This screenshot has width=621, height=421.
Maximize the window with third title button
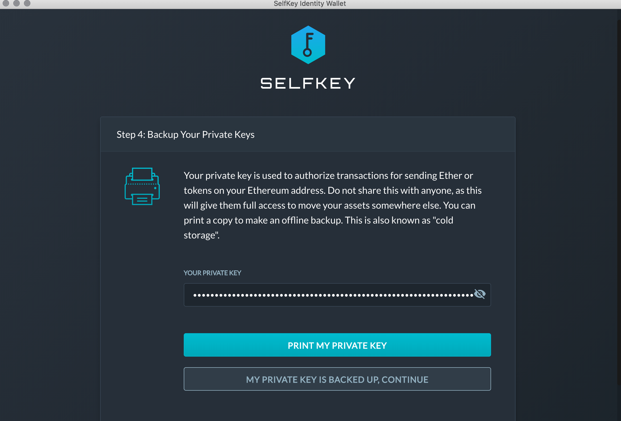[27, 3]
